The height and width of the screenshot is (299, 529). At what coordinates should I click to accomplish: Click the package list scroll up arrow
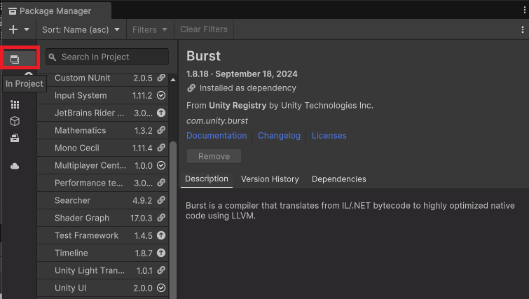pyautogui.click(x=173, y=80)
